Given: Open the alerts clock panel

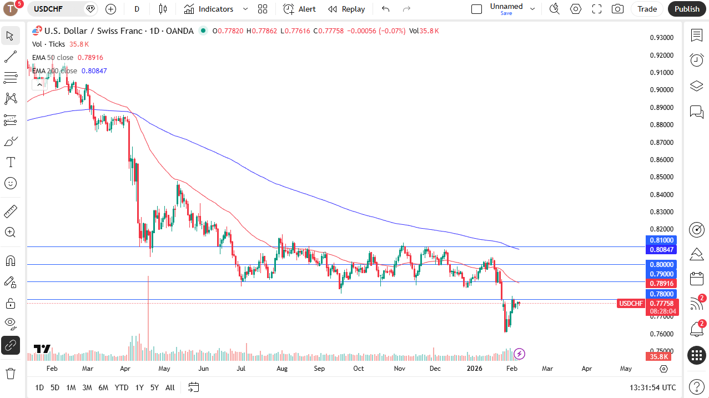Looking at the screenshot, I should (x=697, y=60).
